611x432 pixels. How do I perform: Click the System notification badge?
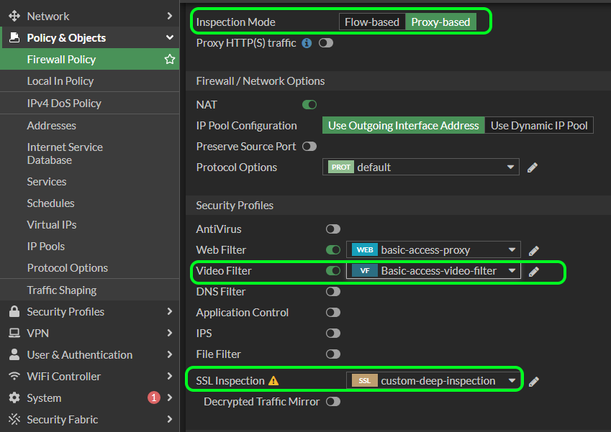[153, 397]
